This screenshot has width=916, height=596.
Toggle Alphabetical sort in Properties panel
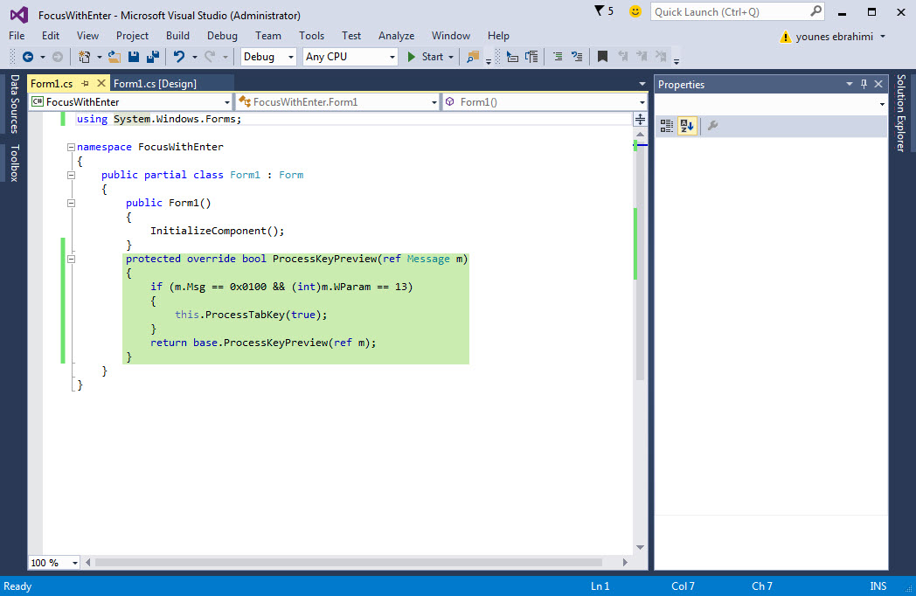(x=687, y=126)
